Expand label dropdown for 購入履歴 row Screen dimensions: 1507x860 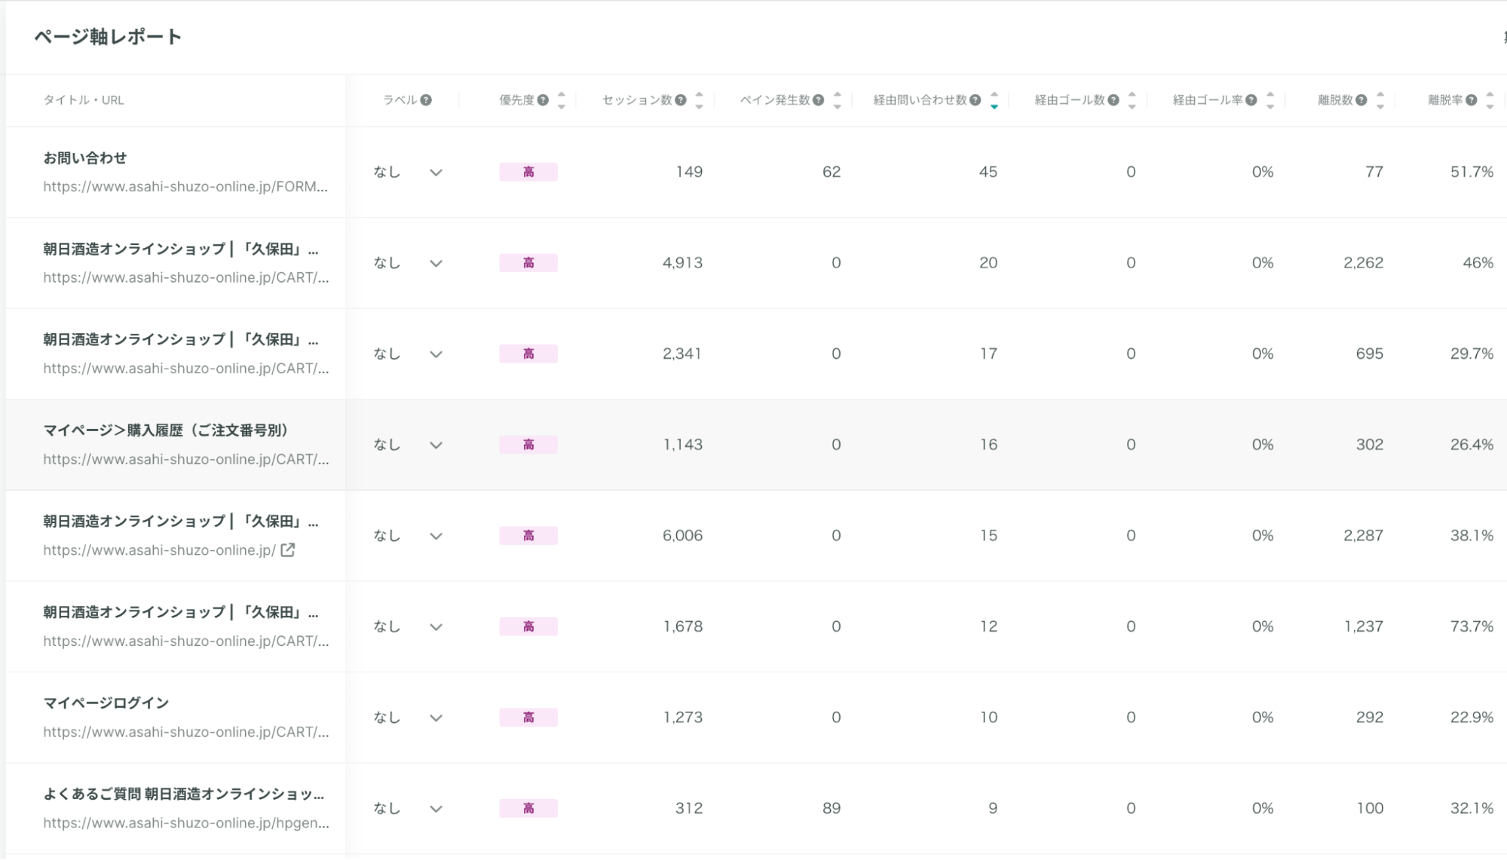click(x=435, y=445)
